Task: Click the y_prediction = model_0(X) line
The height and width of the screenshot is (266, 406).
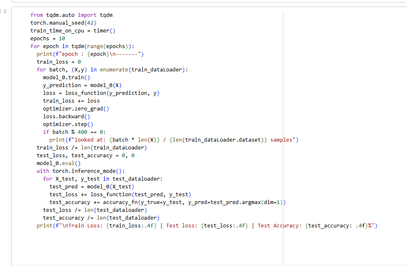Action: [x=82, y=85]
